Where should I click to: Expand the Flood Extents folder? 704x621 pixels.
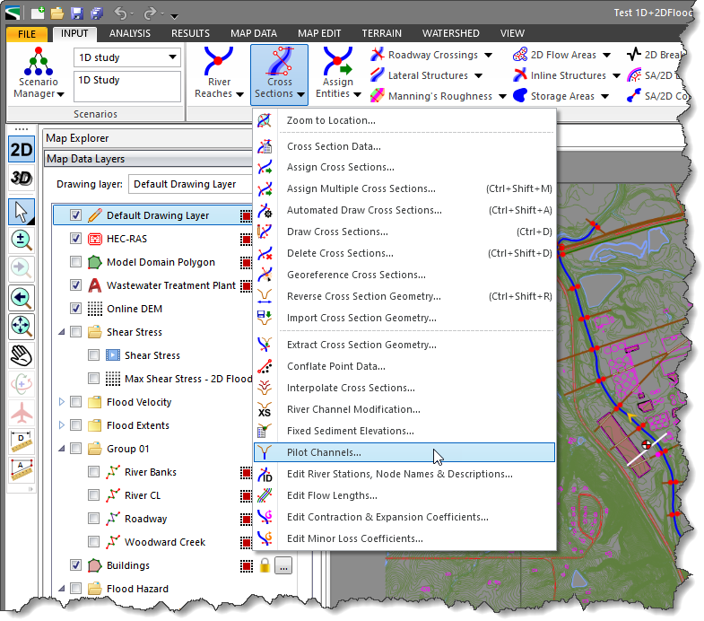[62, 425]
